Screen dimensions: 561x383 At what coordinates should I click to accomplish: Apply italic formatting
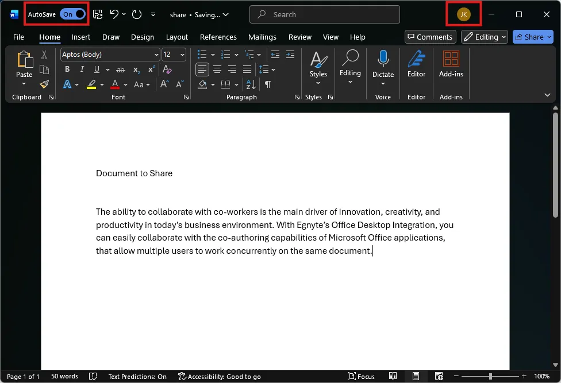pos(81,69)
